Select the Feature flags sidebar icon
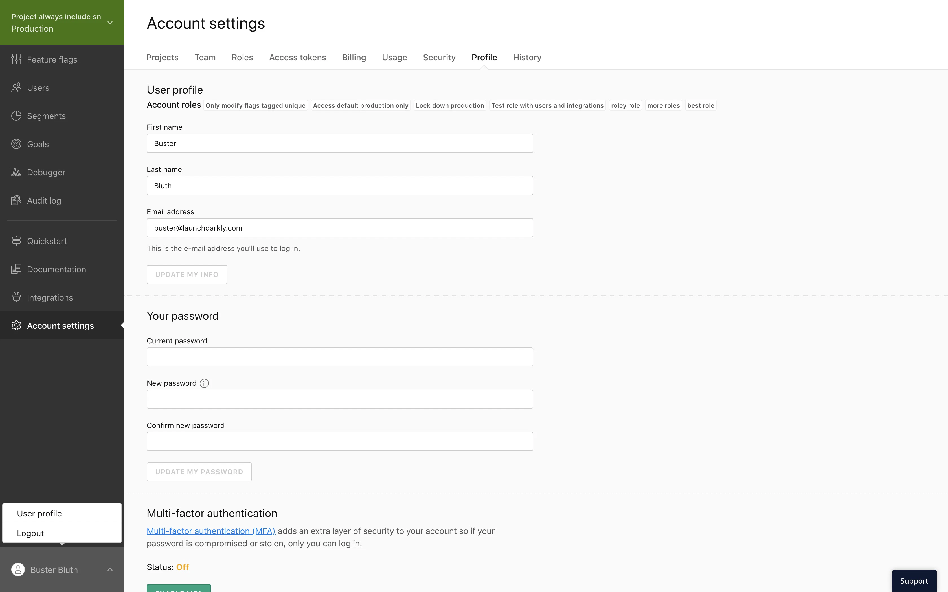The image size is (948, 592). [x=16, y=59]
